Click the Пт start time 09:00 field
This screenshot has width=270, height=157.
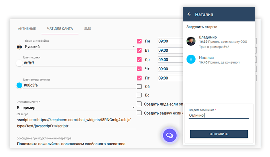pyautogui.click(x=170, y=78)
